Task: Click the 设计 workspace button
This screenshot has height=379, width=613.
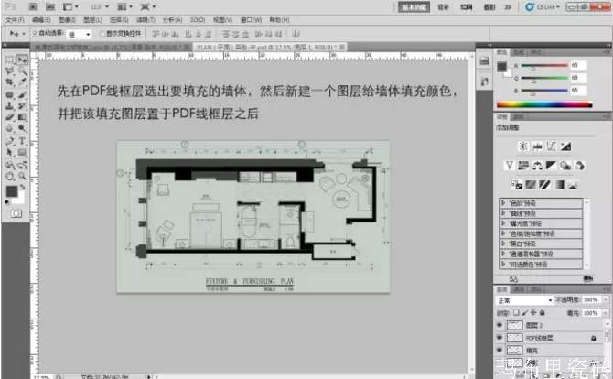Action: 444,7
